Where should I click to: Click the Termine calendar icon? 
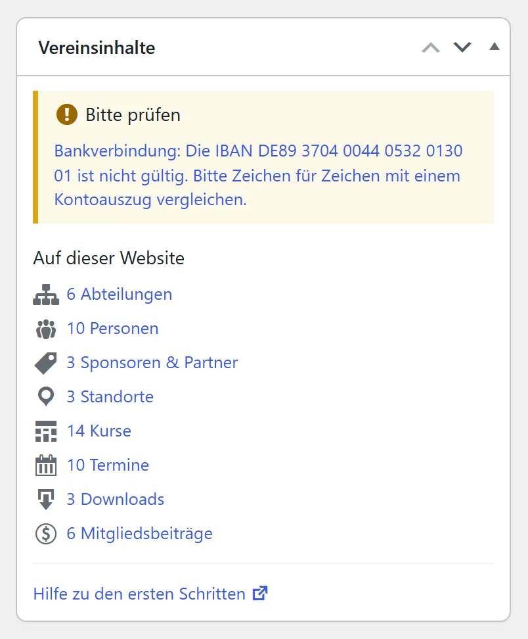[45, 465]
